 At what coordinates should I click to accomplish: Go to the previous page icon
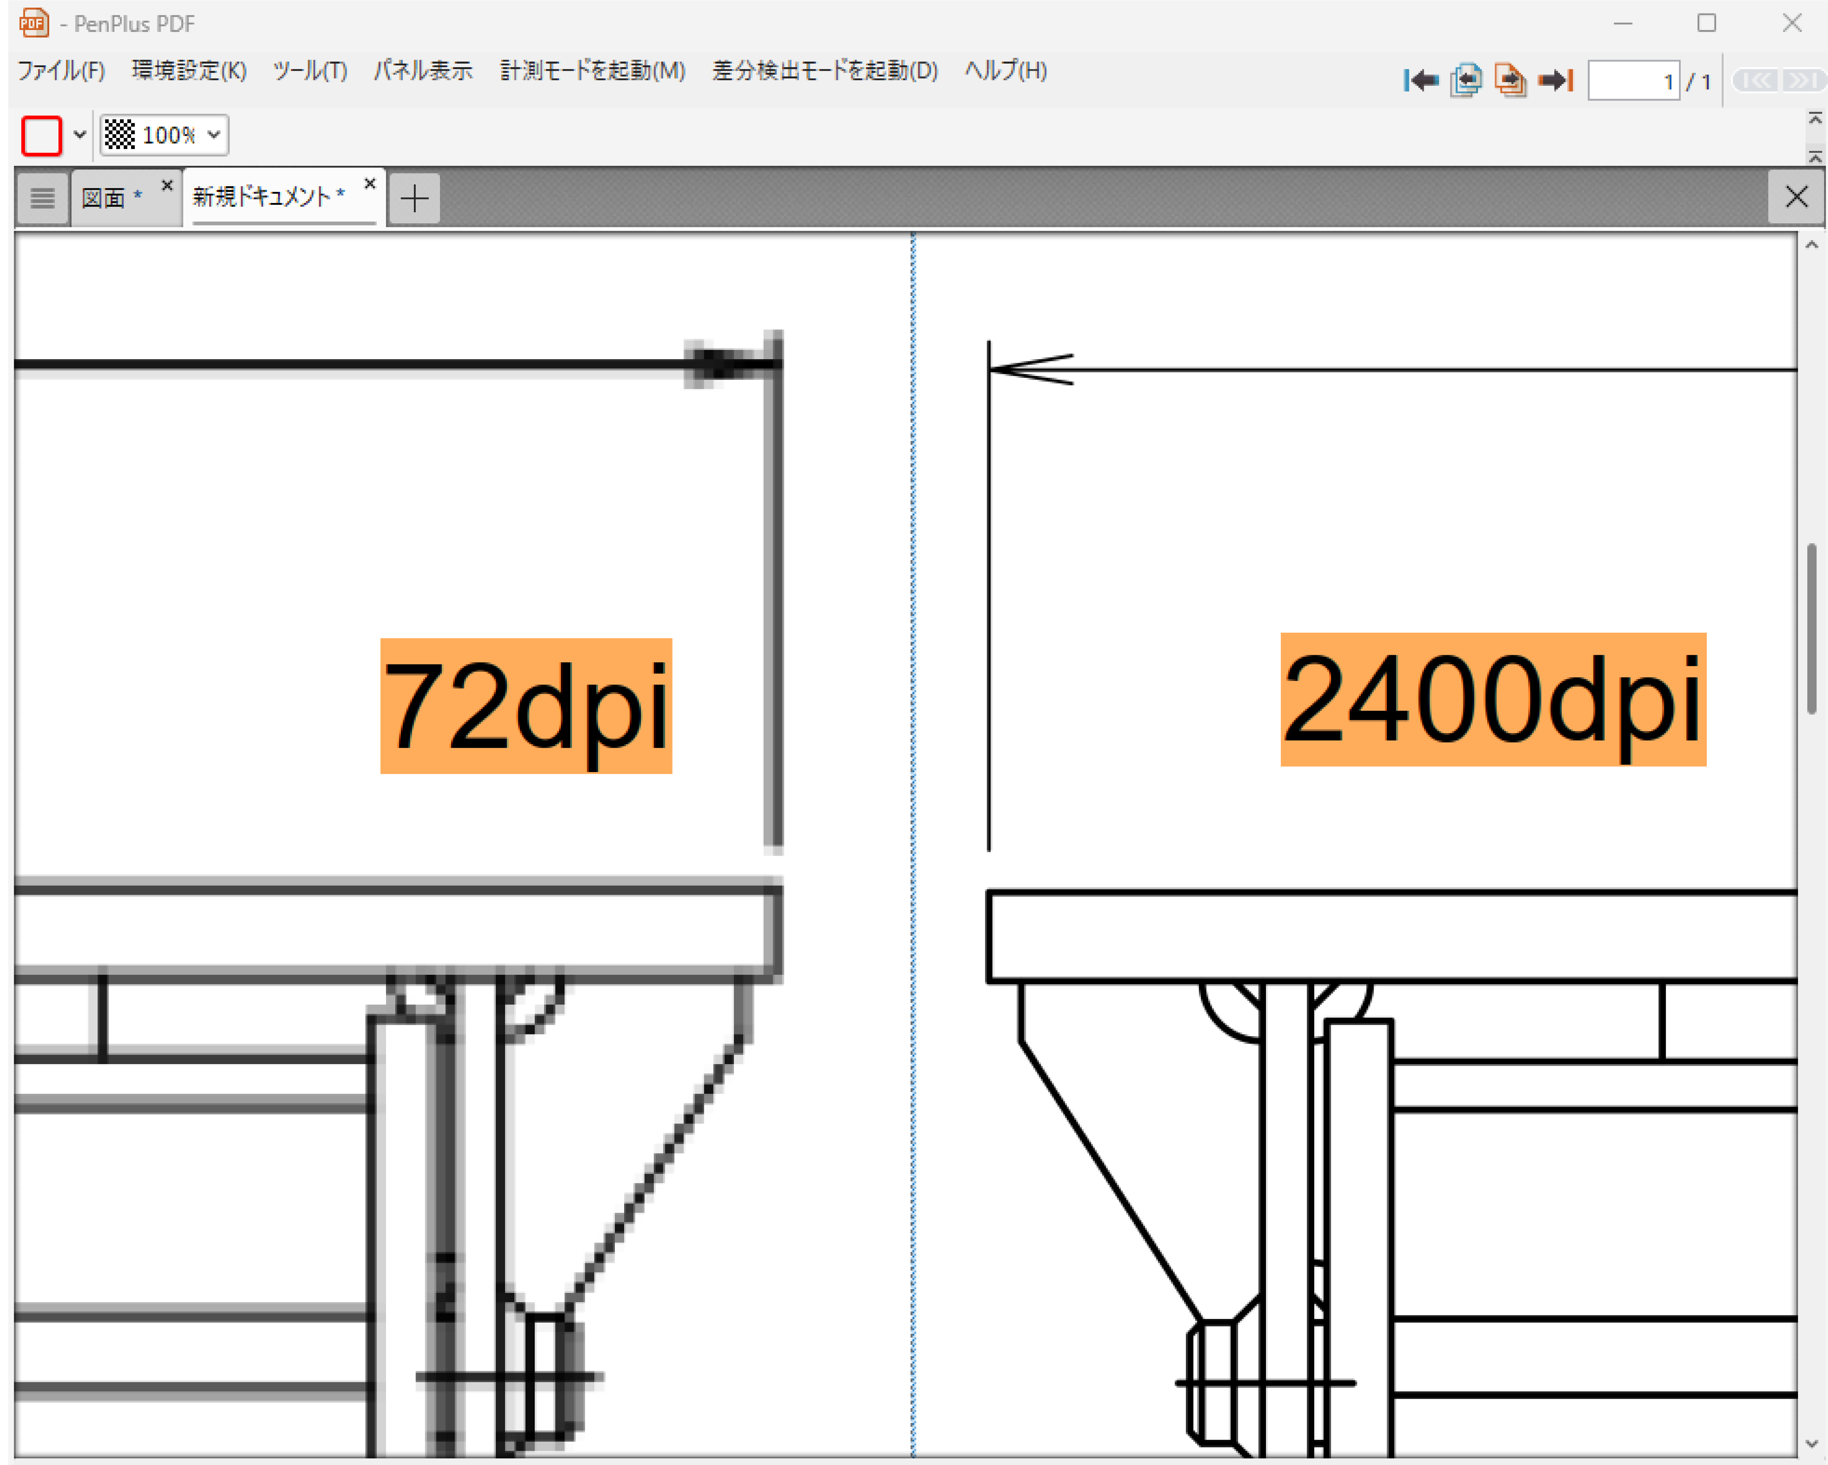click(x=1466, y=81)
